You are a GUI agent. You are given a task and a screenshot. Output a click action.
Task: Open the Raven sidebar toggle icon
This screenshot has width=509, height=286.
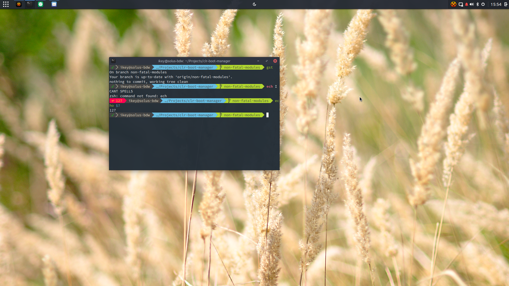(x=506, y=4)
